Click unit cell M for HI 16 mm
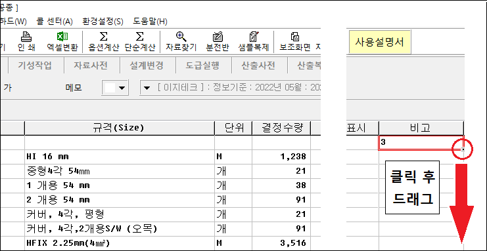Viewport: 487px width, 251px height. (x=233, y=157)
